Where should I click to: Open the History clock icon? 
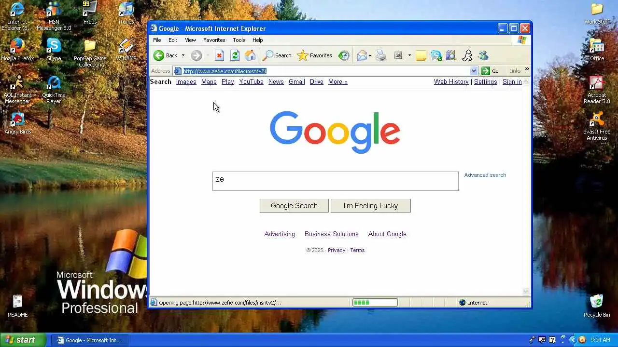(x=344, y=55)
